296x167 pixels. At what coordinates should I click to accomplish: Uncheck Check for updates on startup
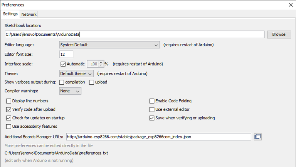(x=9, y=118)
